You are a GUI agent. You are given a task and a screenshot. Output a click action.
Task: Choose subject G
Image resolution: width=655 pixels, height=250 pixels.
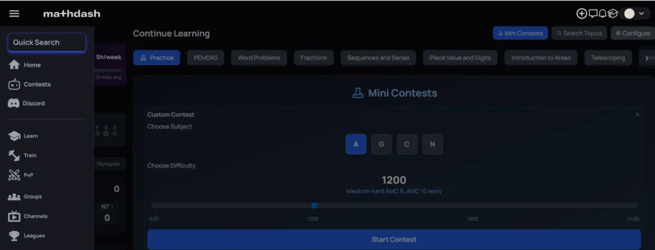[381, 144]
